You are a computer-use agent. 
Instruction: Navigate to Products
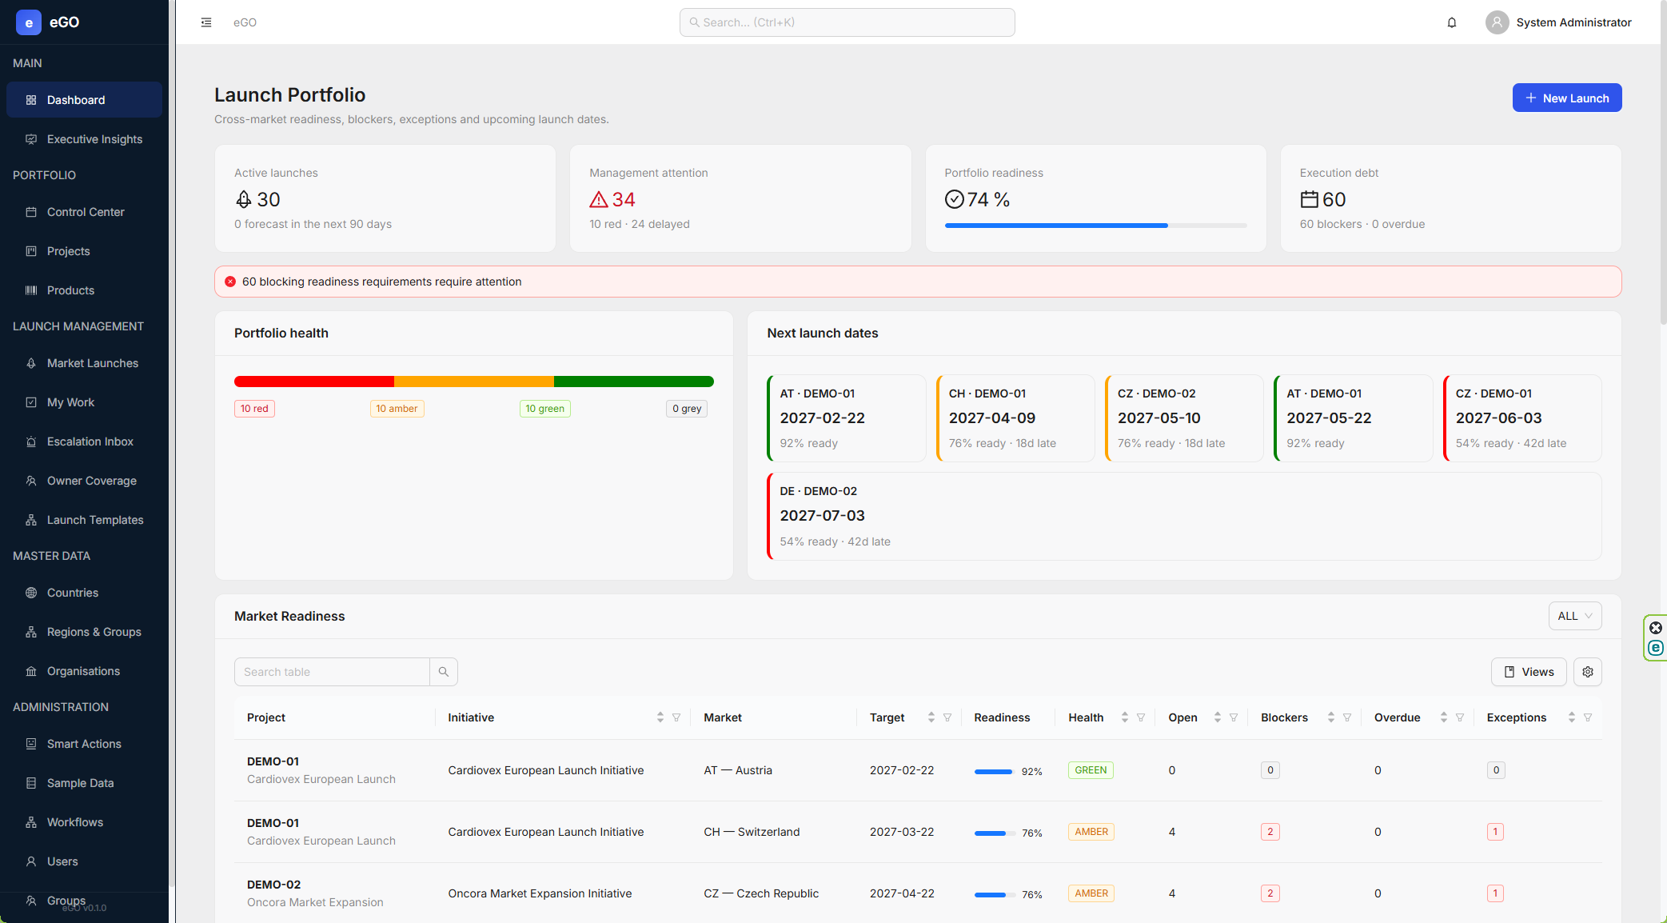click(84, 290)
